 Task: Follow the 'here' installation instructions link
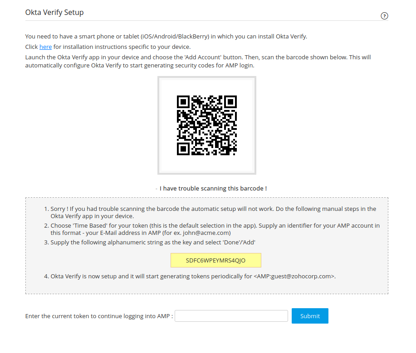46,47
